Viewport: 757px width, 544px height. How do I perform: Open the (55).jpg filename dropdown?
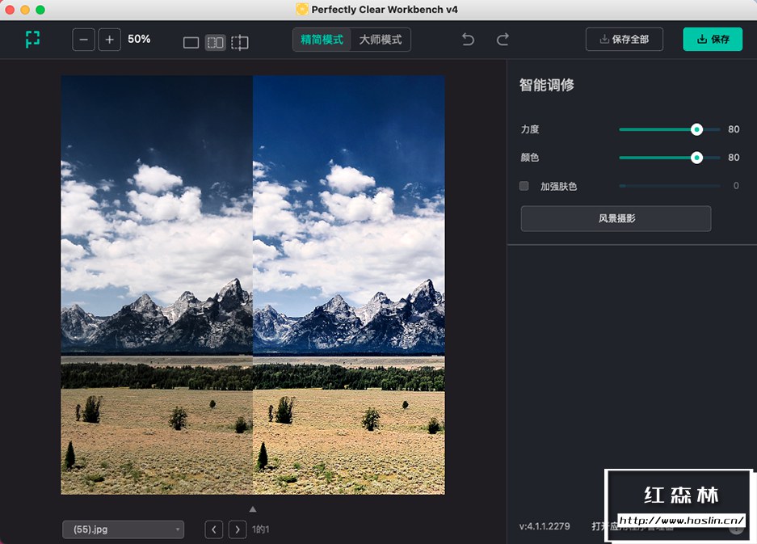(x=123, y=529)
